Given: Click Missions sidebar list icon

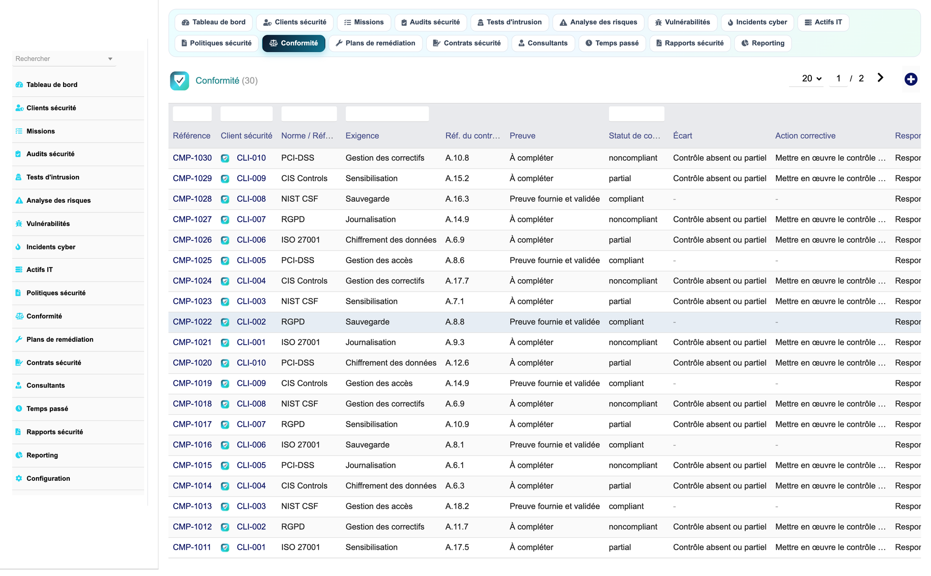Looking at the screenshot, I should click(x=19, y=131).
